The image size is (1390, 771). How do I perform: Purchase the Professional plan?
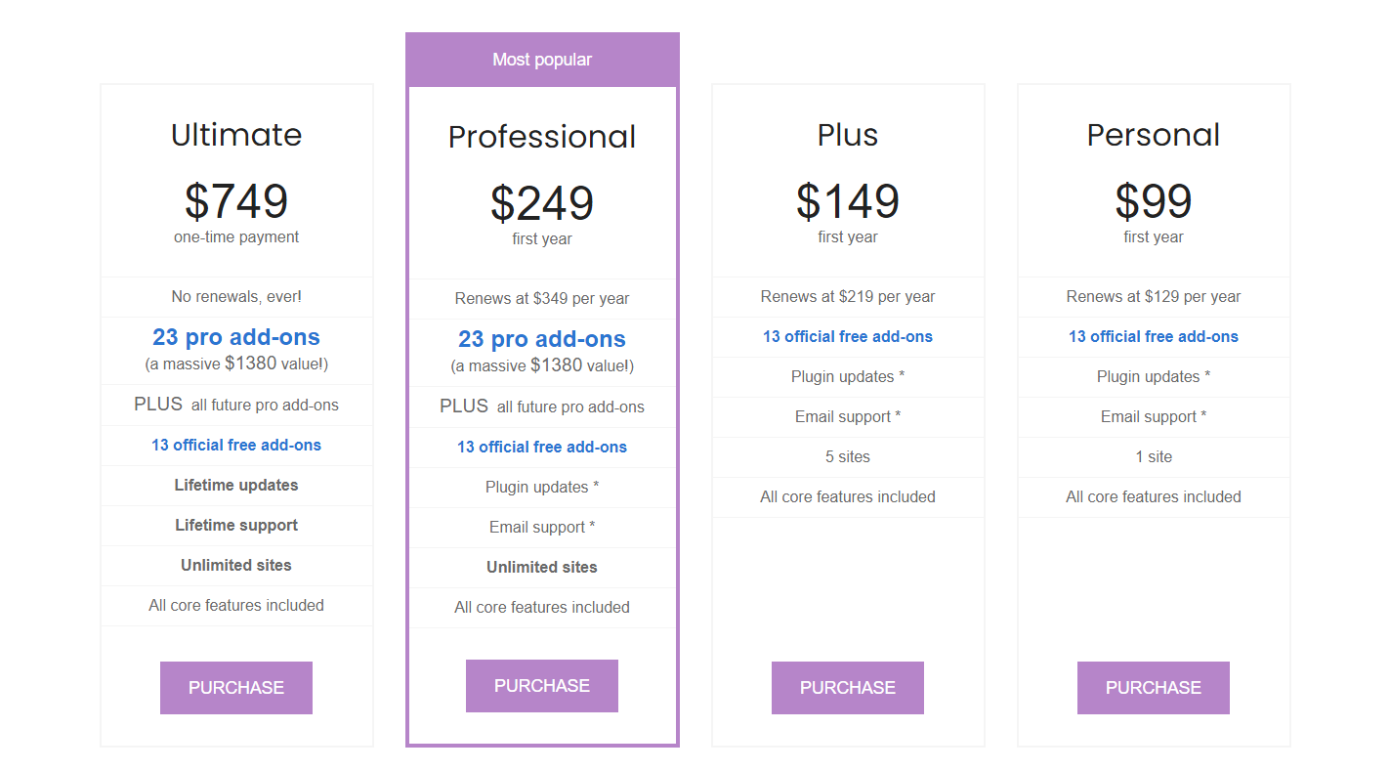coord(542,686)
